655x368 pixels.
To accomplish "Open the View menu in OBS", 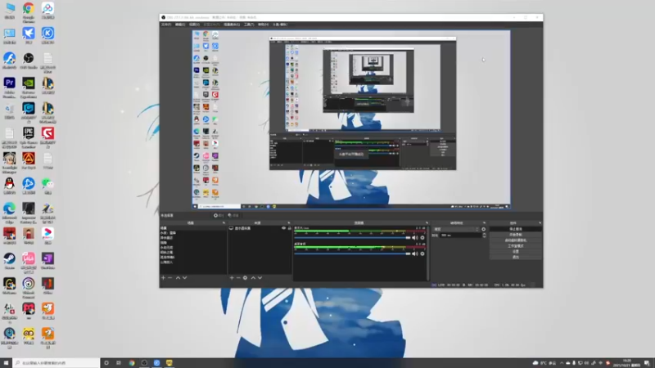I will (x=194, y=25).
